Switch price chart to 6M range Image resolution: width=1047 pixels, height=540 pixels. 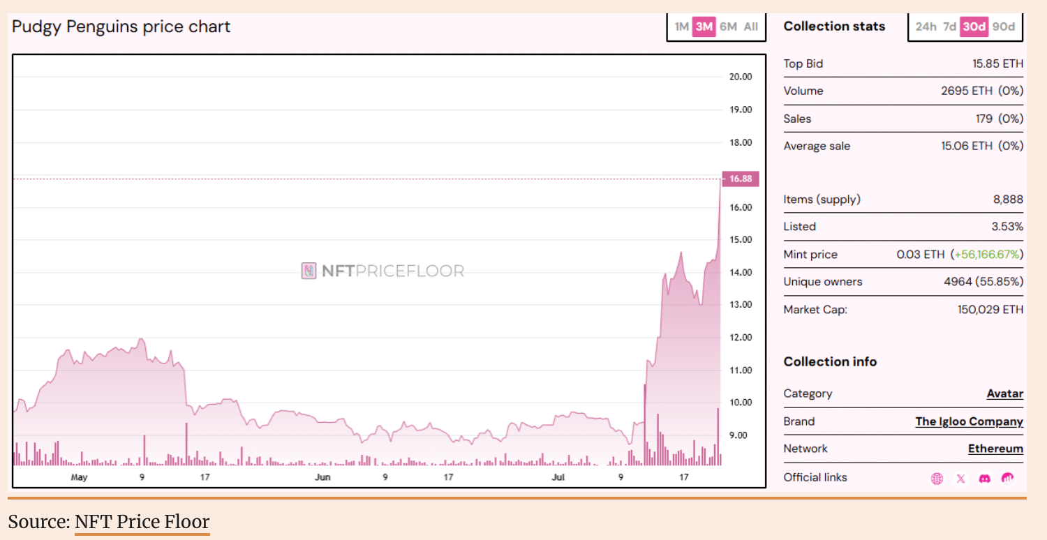click(728, 27)
